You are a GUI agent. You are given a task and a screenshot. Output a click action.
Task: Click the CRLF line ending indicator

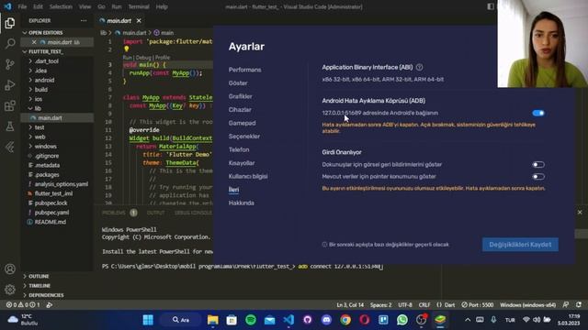(424, 305)
